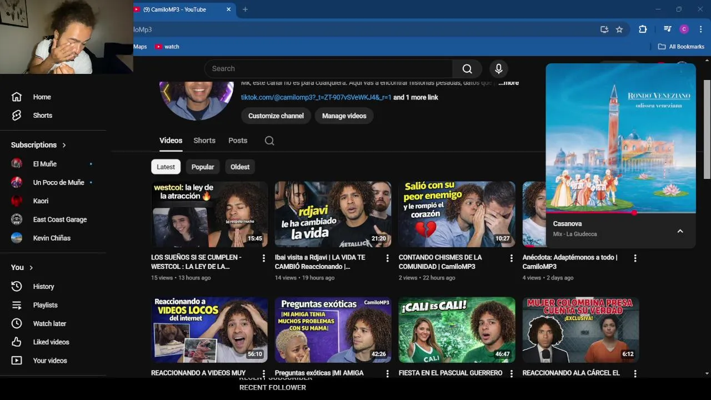Open Kevin Chiñas subscription

point(53,238)
